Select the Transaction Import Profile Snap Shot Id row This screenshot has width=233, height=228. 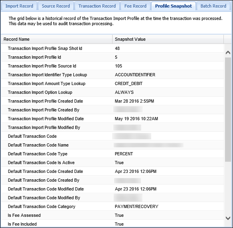pos(113,48)
